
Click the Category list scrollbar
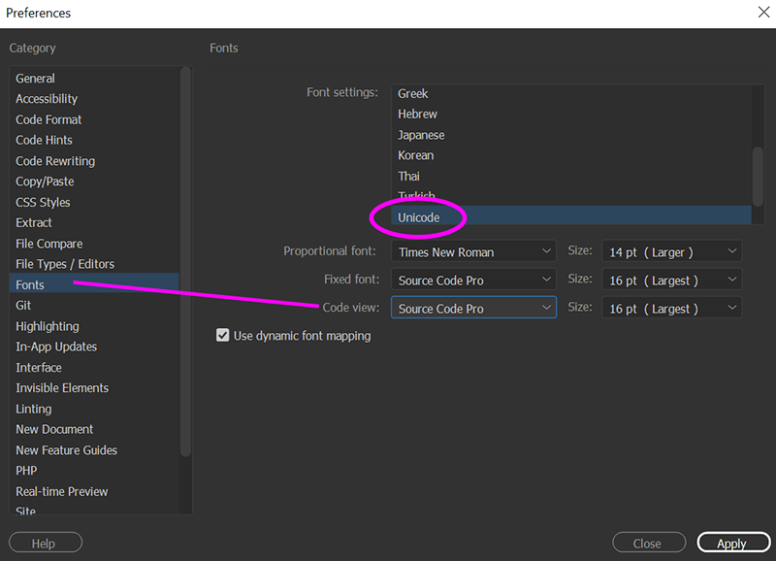click(185, 262)
